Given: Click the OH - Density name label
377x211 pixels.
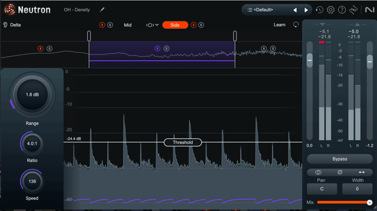Looking at the screenshot, I should (x=76, y=10).
